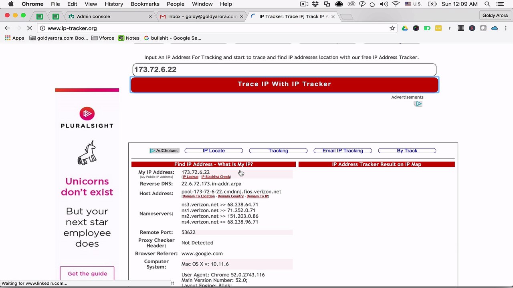Open Notification Center icon

pyautogui.click(x=500, y=4)
